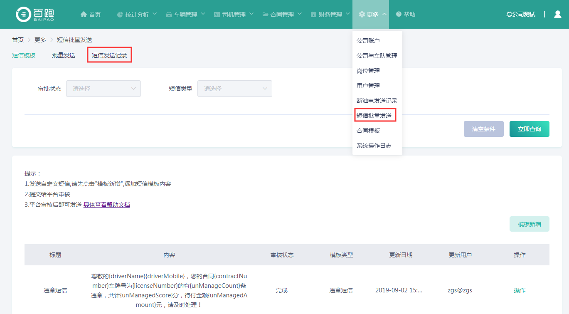Select 短信批量发送 from the dropdown menu
The height and width of the screenshot is (314, 569).
[x=374, y=116]
